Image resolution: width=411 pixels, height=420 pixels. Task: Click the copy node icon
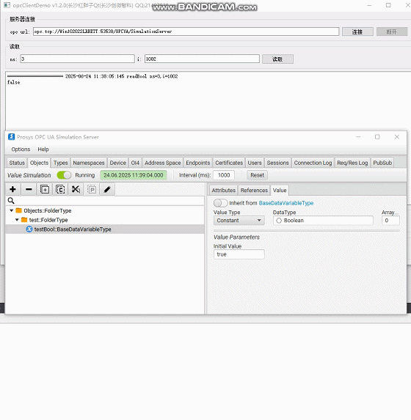pos(60,189)
